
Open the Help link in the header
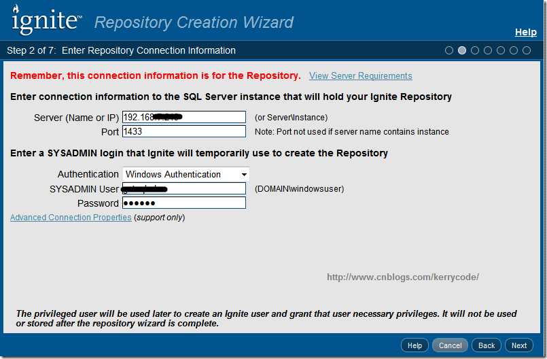click(526, 32)
